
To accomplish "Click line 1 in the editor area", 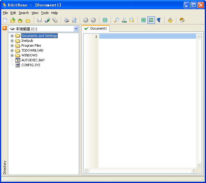I will click(146, 37).
